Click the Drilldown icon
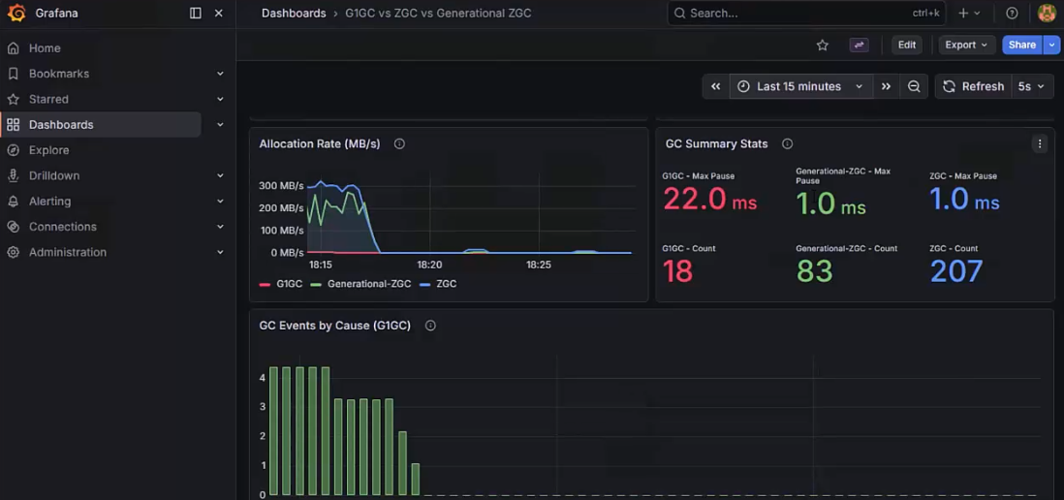This screenshot has height=500, width=1064. (13, 175)
